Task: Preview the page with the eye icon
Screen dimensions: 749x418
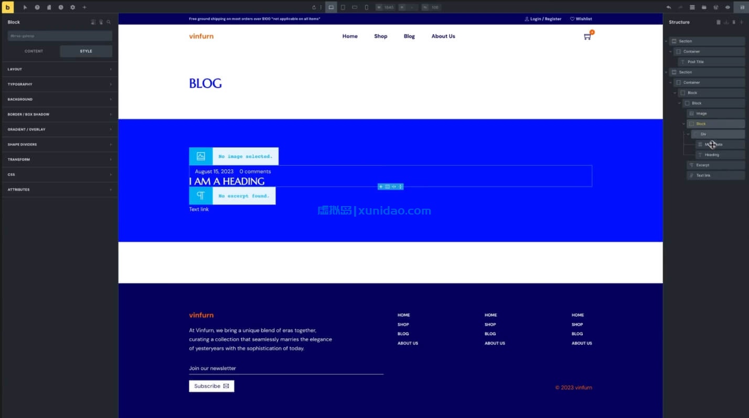Action: (x=727, y=7)
